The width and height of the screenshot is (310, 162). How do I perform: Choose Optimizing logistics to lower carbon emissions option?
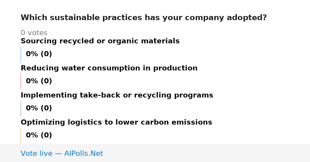click(x=116, y=122)
